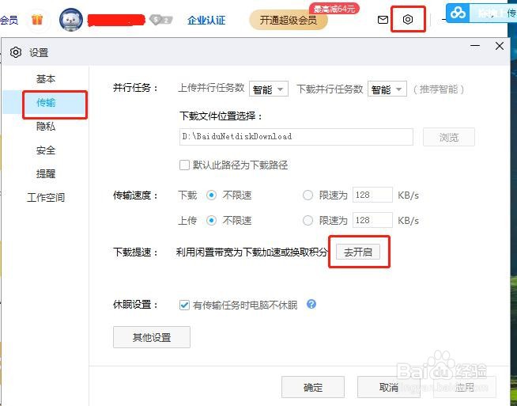Click the download path input field
Viewport: 517px width, 406px height.
point(296,137)
